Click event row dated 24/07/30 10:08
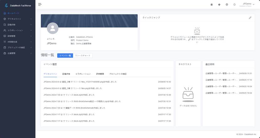Image resolution: width=260 pixels, height=138 pixels. tap(107, 108)
